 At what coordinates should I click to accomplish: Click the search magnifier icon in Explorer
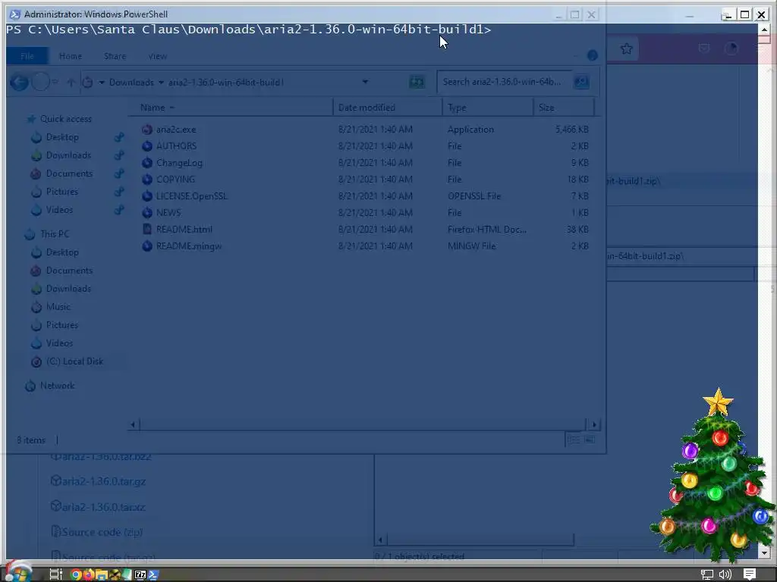580,82
